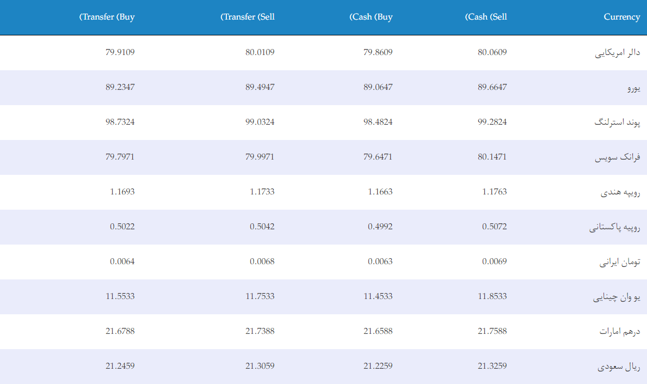Click the US dollar cash sell value 80.0609
Screen dimensions: 647x384
pos(492,52)
